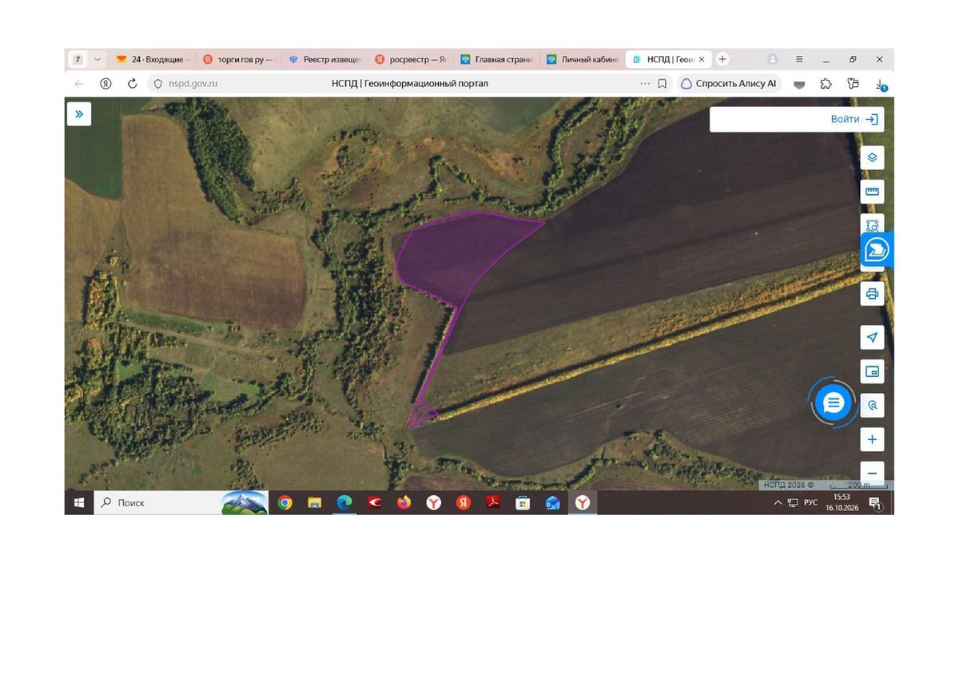Open the round blue chat support button
959x678 pixels.
point(833,402)
